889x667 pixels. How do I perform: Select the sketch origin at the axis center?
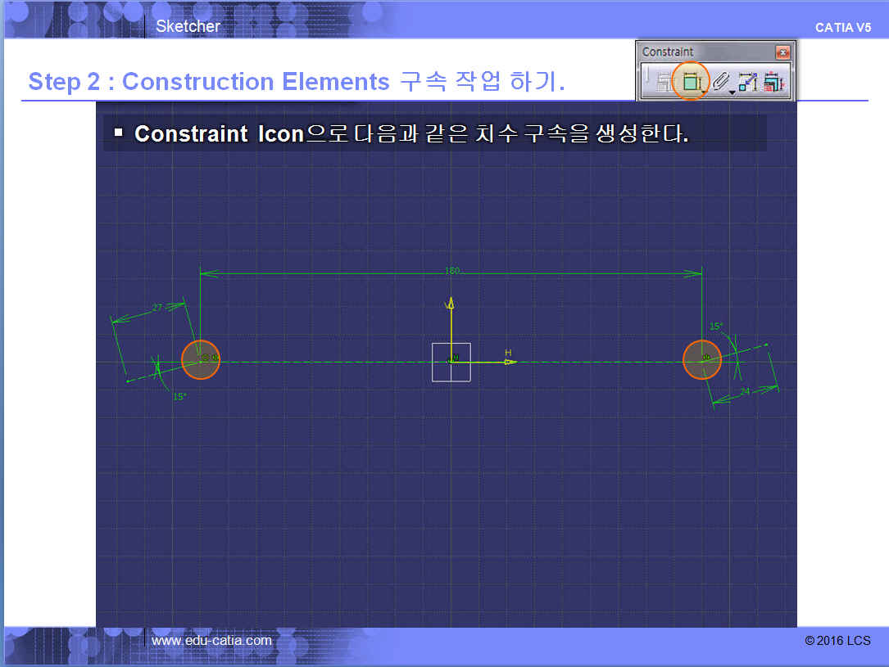click(451, 361)
